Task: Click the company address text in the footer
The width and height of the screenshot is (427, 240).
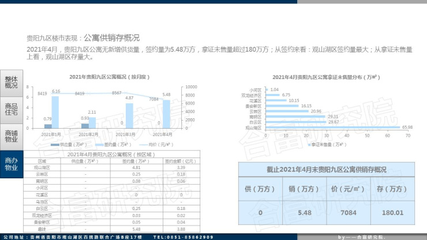Action: coord(73,237)
